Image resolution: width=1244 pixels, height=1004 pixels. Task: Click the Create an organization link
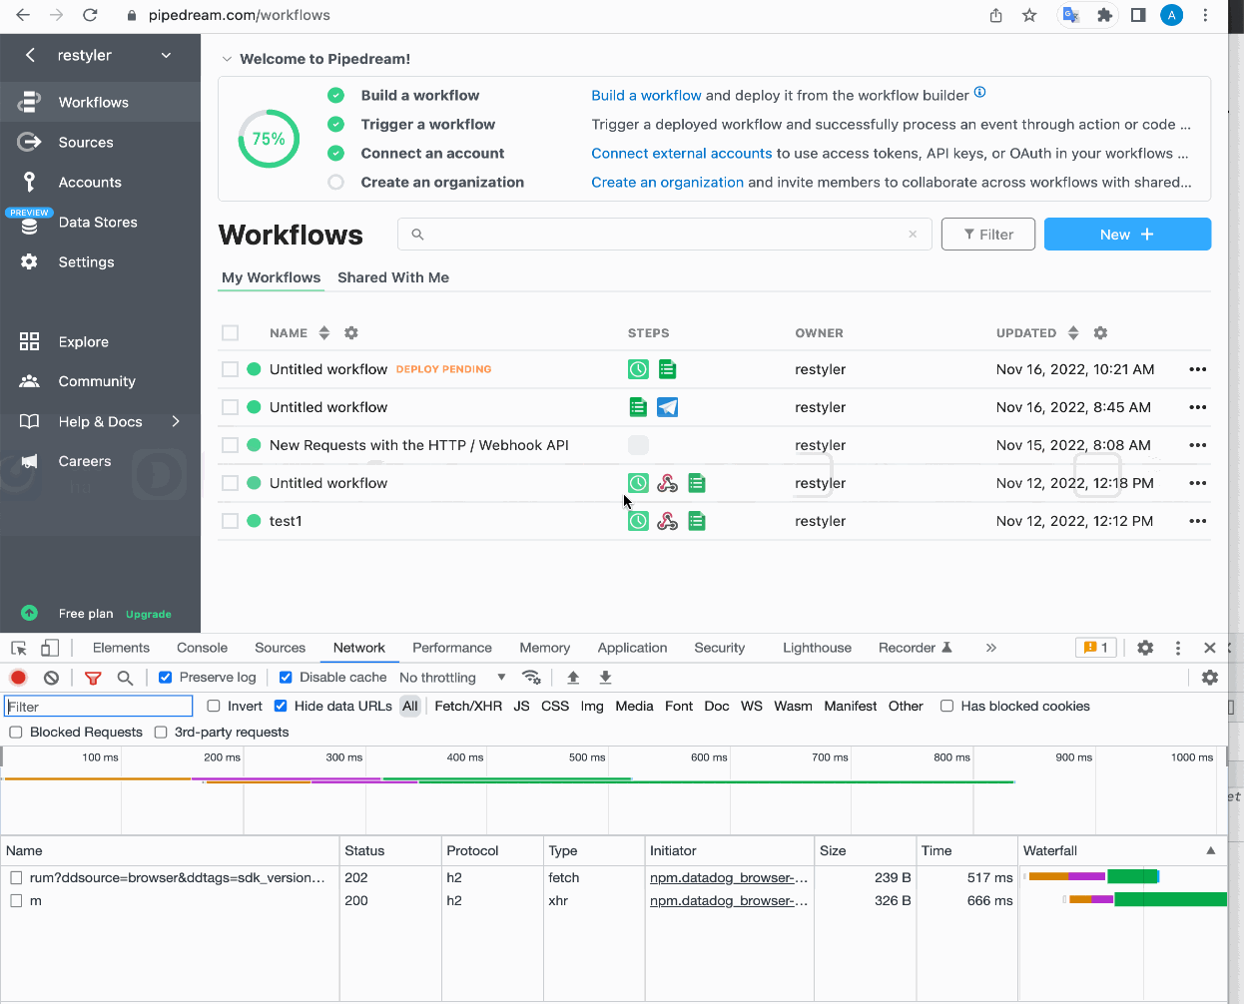click(667, 182)
